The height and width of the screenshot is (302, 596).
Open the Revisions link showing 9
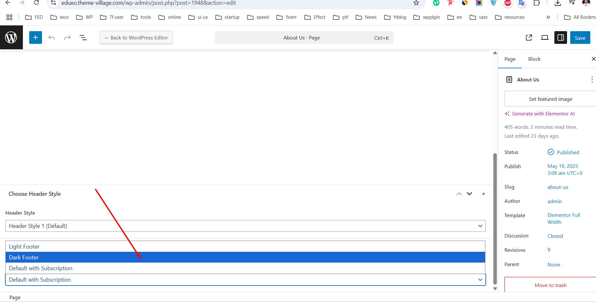(549, 250)
